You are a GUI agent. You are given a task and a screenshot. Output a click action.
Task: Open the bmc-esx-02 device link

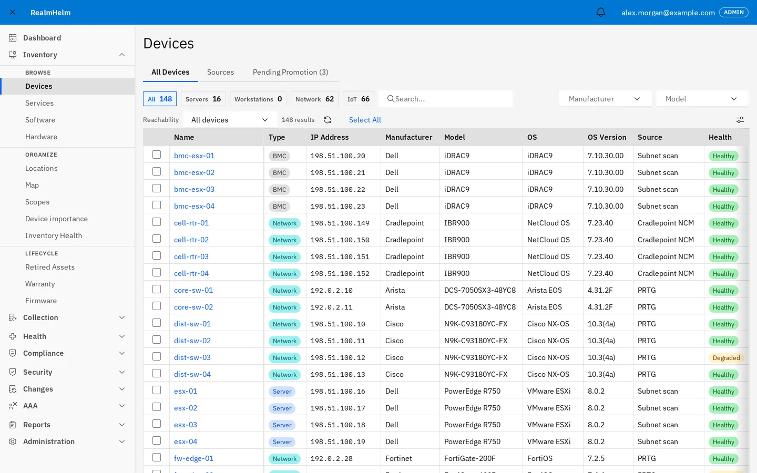click(194, 172)
